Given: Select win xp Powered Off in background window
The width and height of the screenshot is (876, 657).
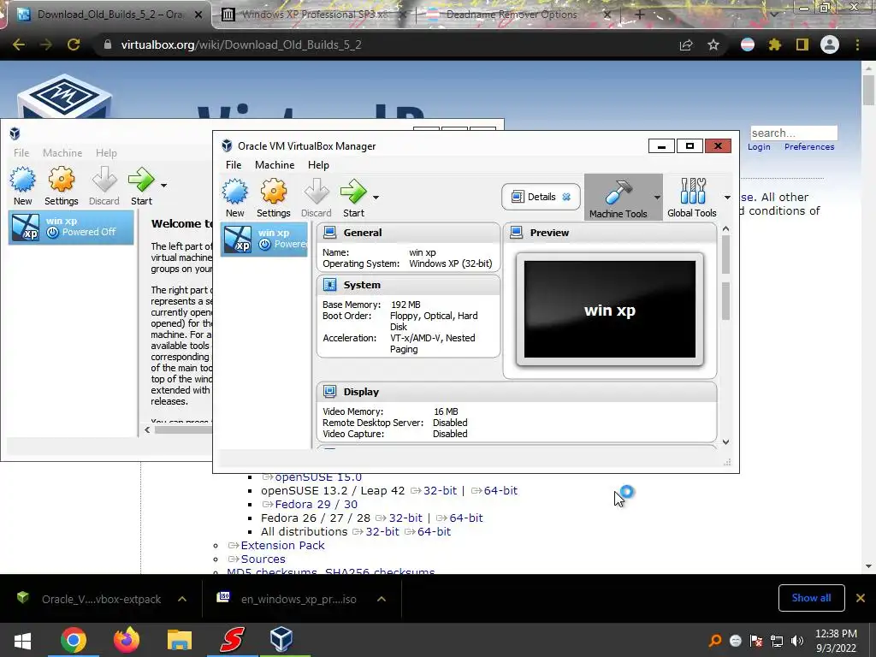Looking at the screenshot, I should 71,227.
